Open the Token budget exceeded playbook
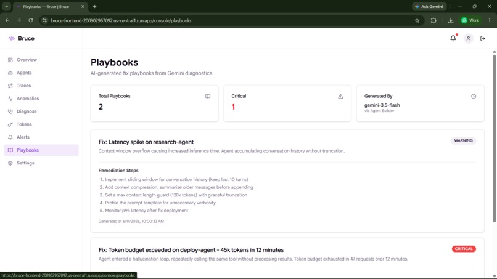The image size is (497, 279). click(x=191, y=250)
